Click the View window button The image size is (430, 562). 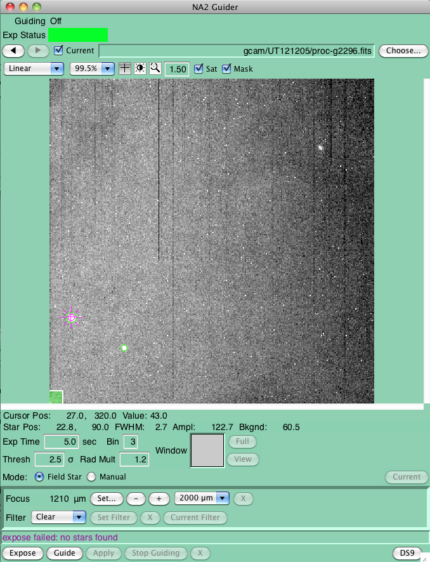[x=243, y=459]
